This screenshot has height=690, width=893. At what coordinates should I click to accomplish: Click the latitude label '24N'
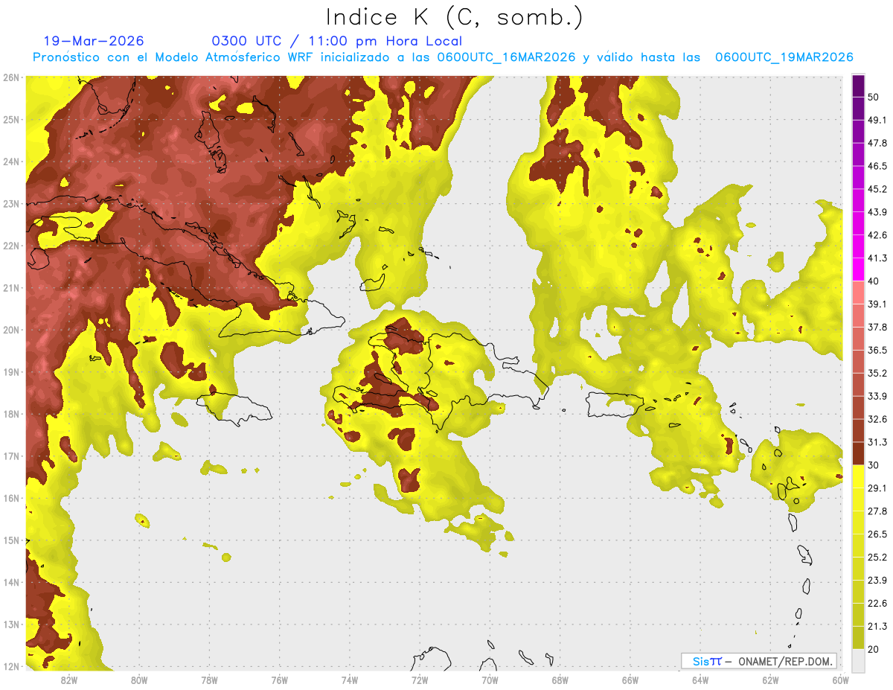tap(11, 162)
